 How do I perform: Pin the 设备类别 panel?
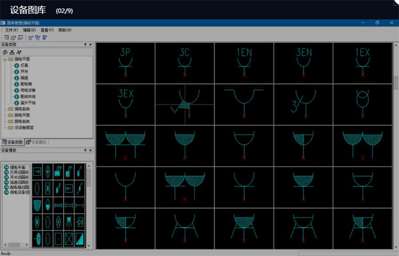pos(85,45)
